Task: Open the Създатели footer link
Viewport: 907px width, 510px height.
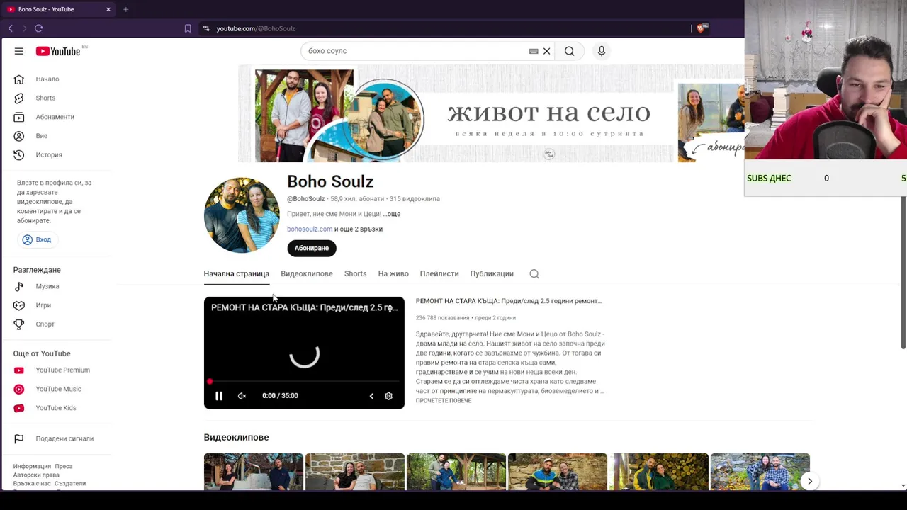Action: (70, 484)
